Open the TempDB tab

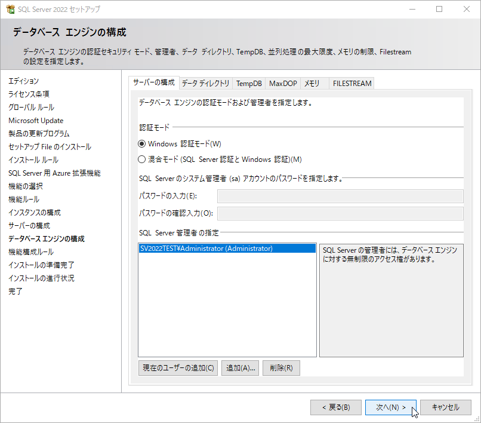click(x=249, y=84)
